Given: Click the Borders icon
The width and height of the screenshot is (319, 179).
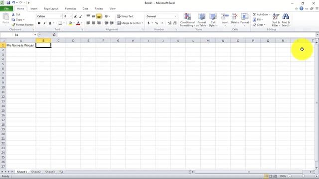Looking at the screenshot, I should (60, 23).
